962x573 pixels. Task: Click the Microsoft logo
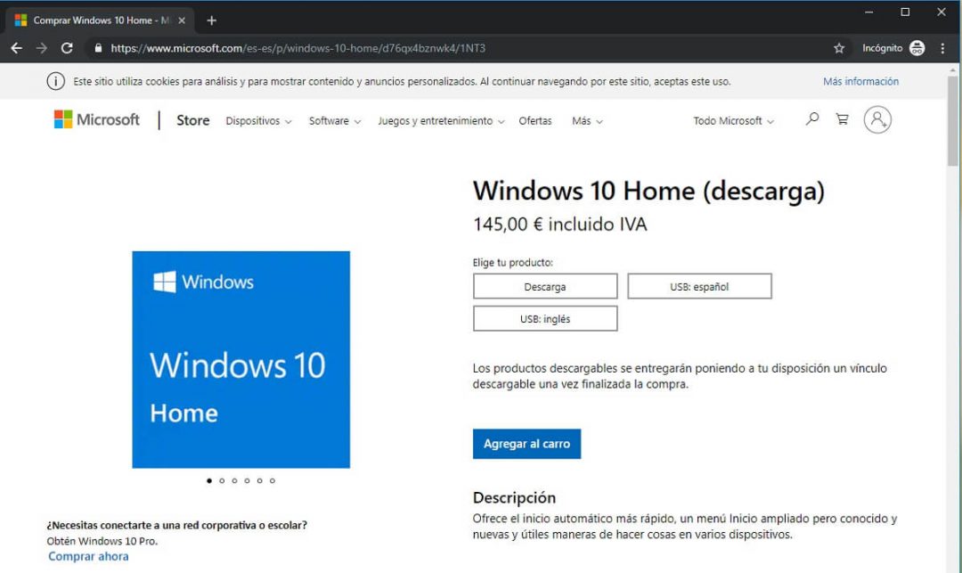(95, 119)
